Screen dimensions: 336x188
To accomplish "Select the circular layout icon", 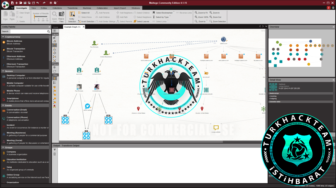I will [55, 53].
